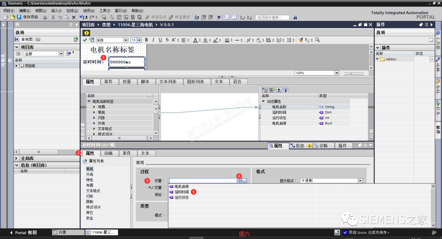442x239 pixels.
Task: Select the add new dynamic property icon
Action: [x=265, y=90]
